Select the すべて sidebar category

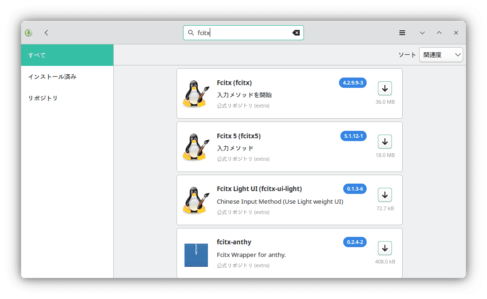click(x=67, y=55)
